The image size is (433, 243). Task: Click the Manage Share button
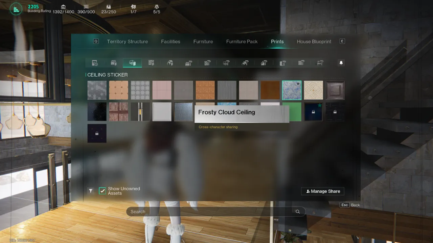(323, 191)
